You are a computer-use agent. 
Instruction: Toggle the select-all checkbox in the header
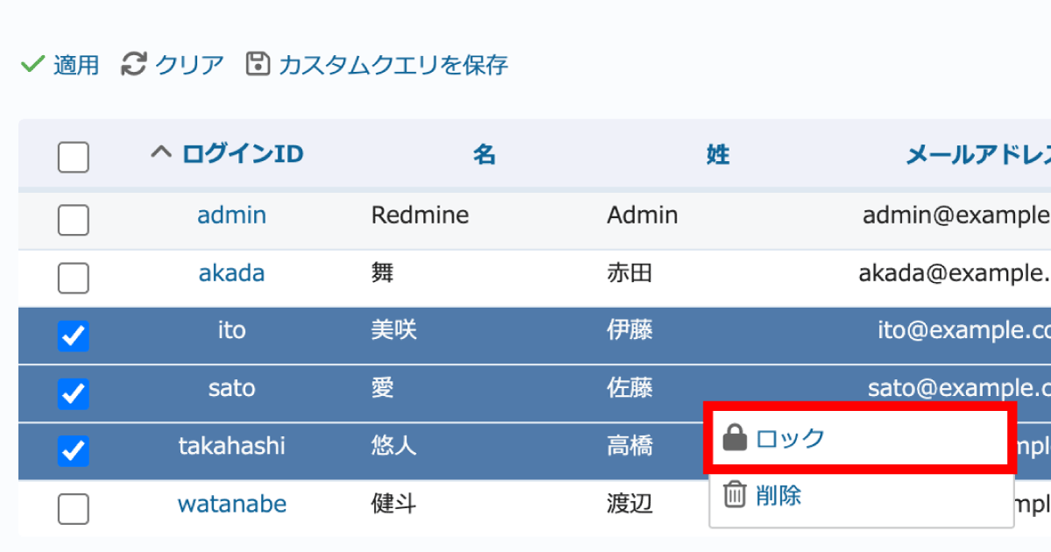(x=73, y=156)
